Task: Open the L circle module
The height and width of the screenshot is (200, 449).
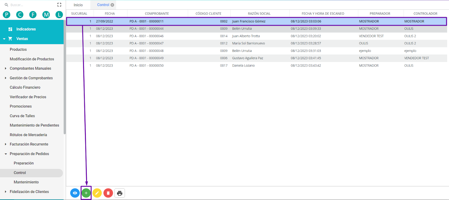Action: [x=59, y=15]
